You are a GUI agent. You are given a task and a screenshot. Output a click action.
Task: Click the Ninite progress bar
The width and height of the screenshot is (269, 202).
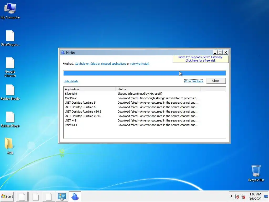[144, 73]
